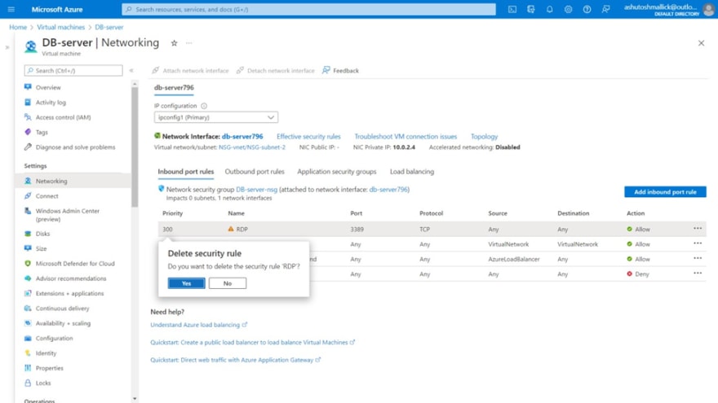Screen dimensions: 718x403
Task: Switch to Outbound port rules tab
Action: click(255, 172)
